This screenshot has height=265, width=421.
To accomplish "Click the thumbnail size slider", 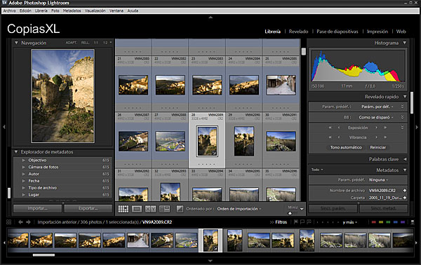I will coord(290,213).
